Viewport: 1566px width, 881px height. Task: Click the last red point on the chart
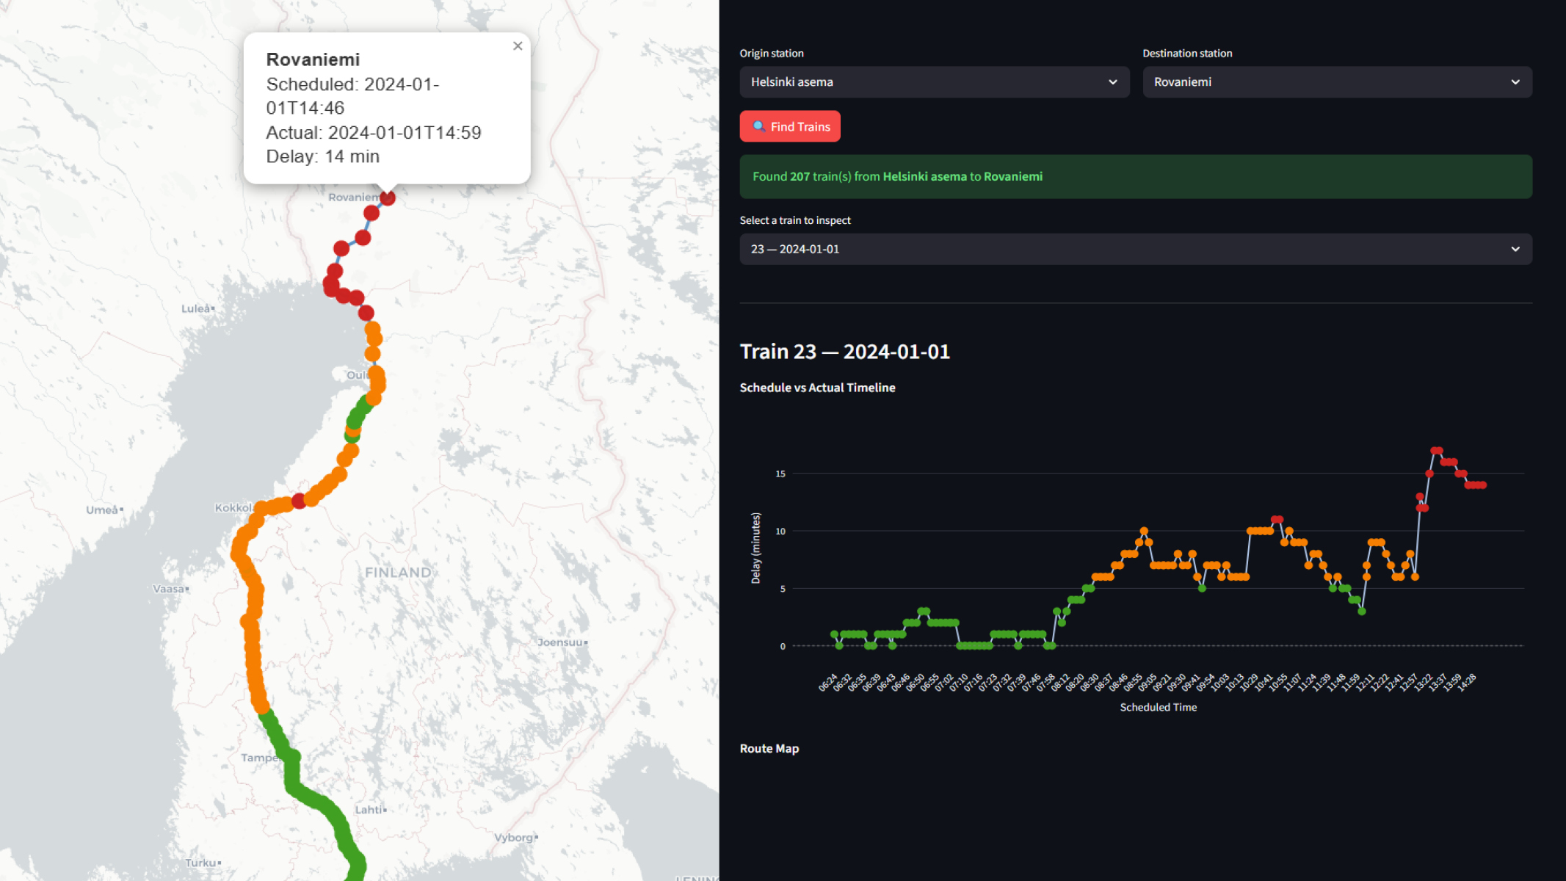pos(1483,485)
